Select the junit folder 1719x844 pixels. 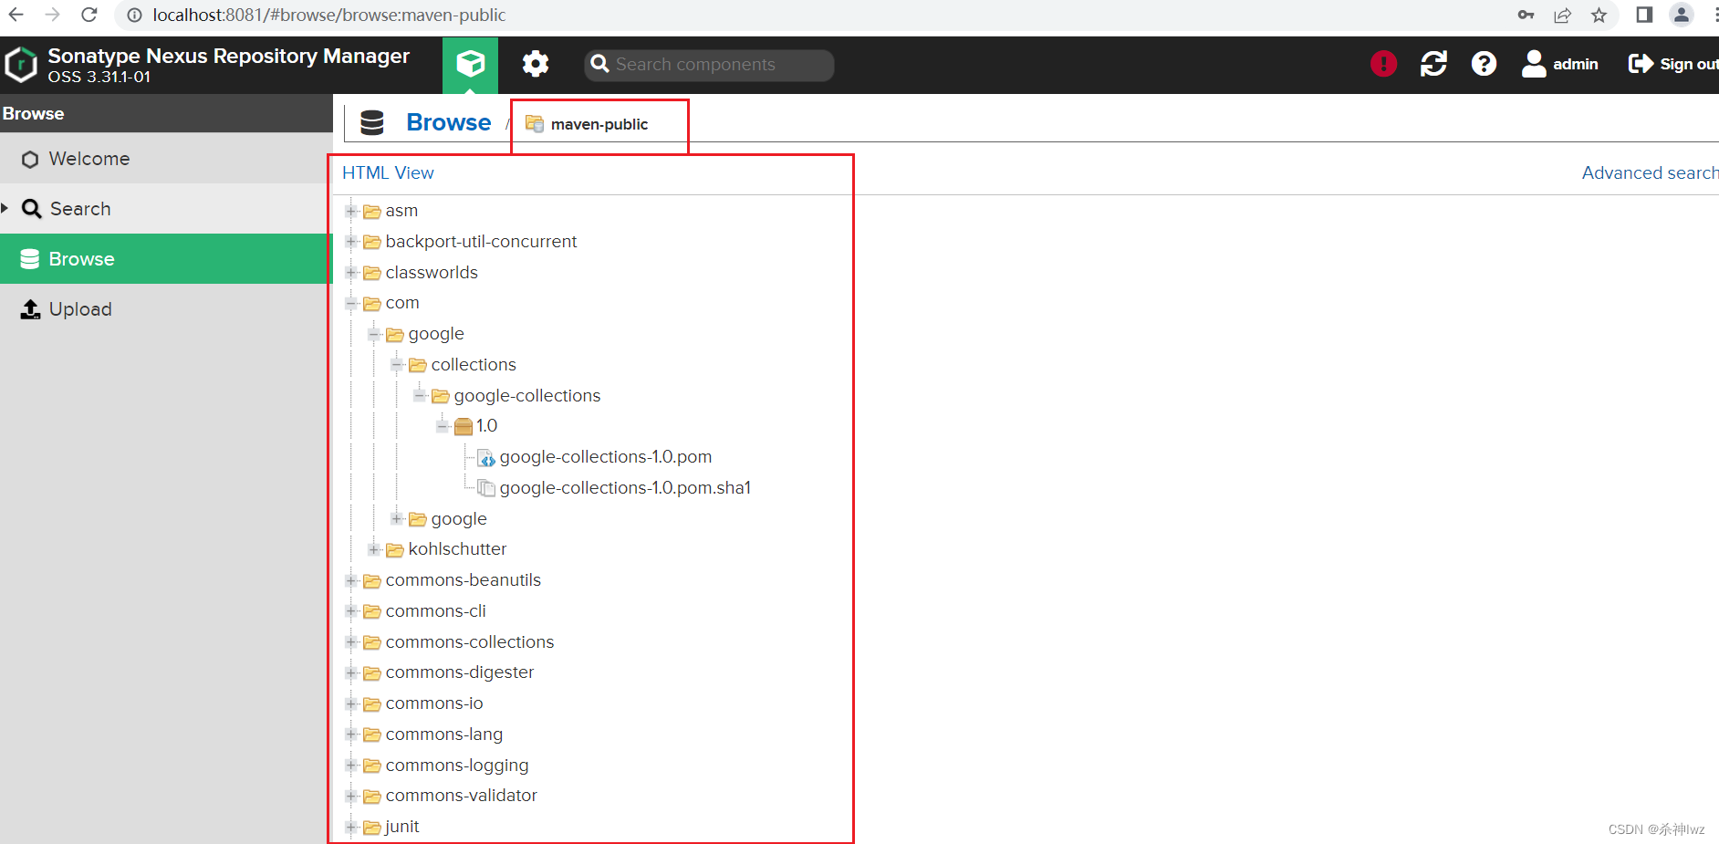point(402,827)
